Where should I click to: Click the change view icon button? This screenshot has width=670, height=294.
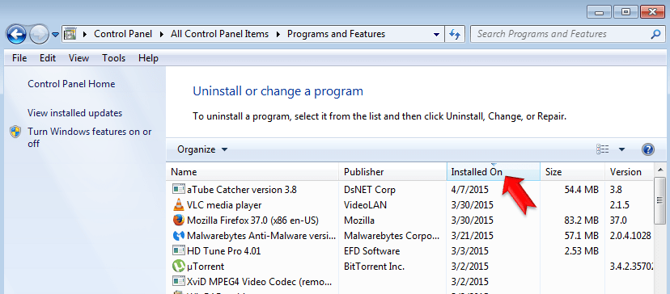603,149
